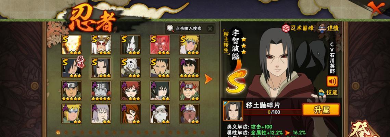Screen dimensions: 390x137
Task: Open the 技能 skills icon
Action: 328,92
